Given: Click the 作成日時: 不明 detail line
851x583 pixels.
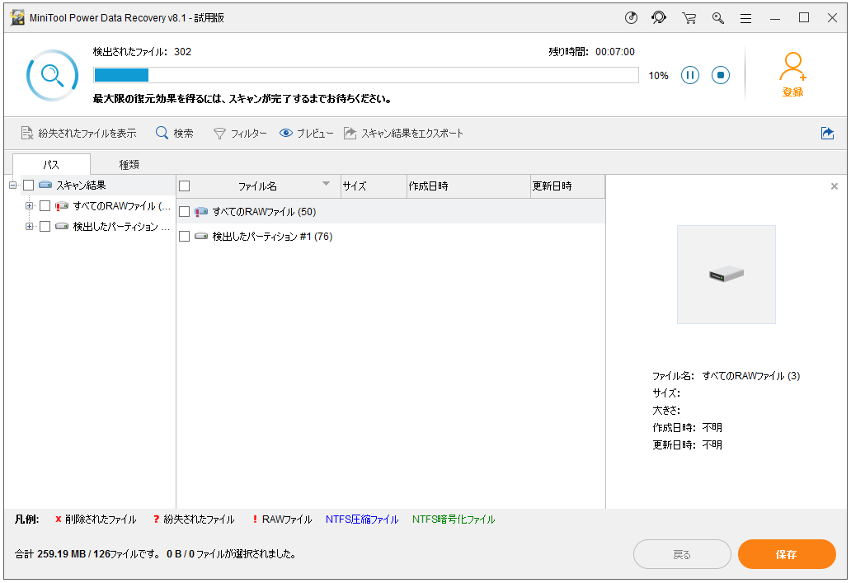Looking at the screenshot, I should tap(687, 428).
